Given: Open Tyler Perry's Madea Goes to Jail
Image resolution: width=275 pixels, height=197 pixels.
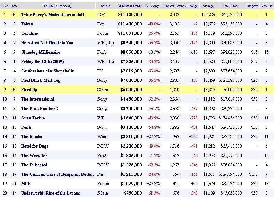Looking at the screenshot, I should click(53, 15).
